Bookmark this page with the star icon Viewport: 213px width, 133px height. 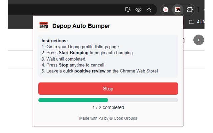(149, 10)
